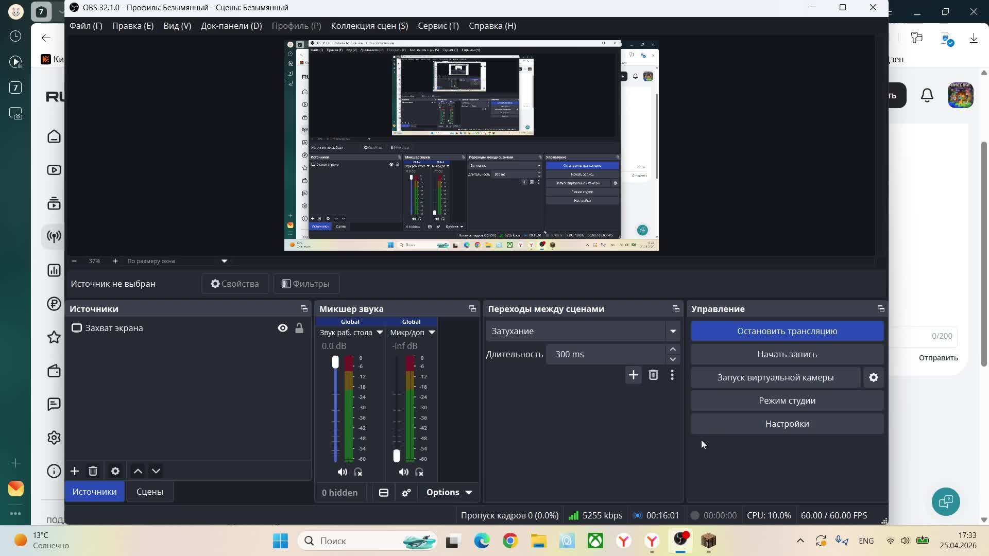Add a new source with plus icon
Viewport: 989px width, 556px height.
click(75, 471)
